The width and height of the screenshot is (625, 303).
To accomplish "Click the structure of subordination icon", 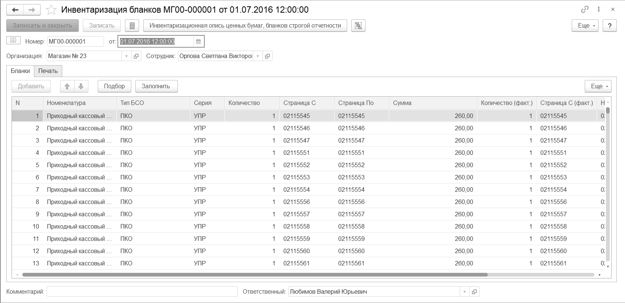I will click(x=358, y=26).
